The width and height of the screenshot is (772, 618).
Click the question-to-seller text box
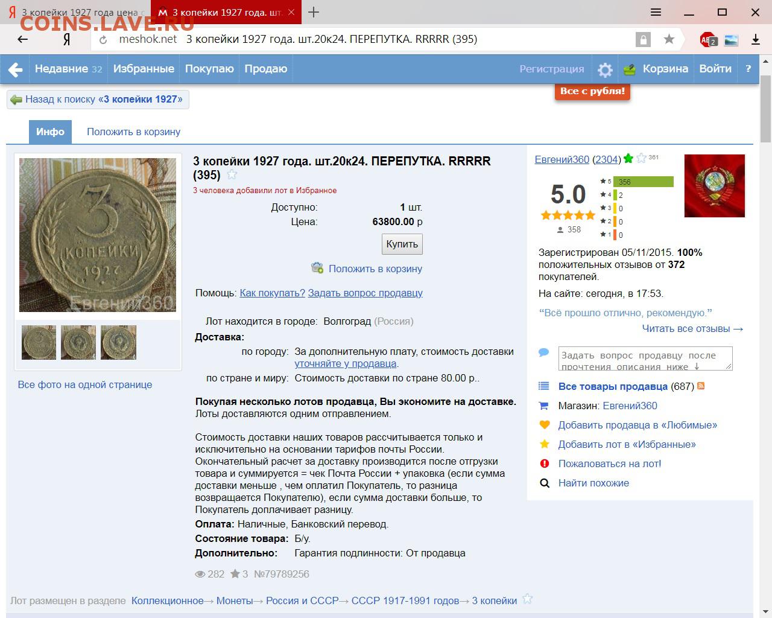(x=645, y=358)
